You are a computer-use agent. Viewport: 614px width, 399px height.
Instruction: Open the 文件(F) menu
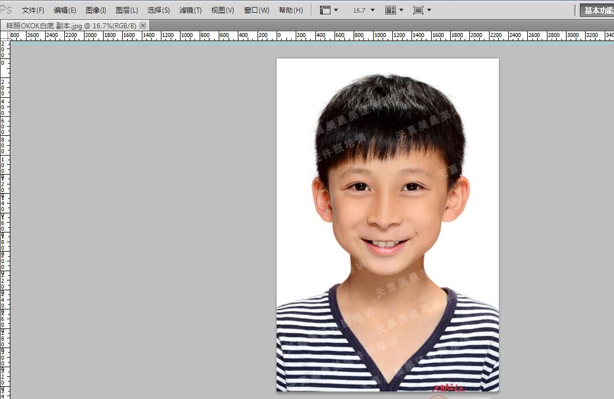[x=33, y=10]
